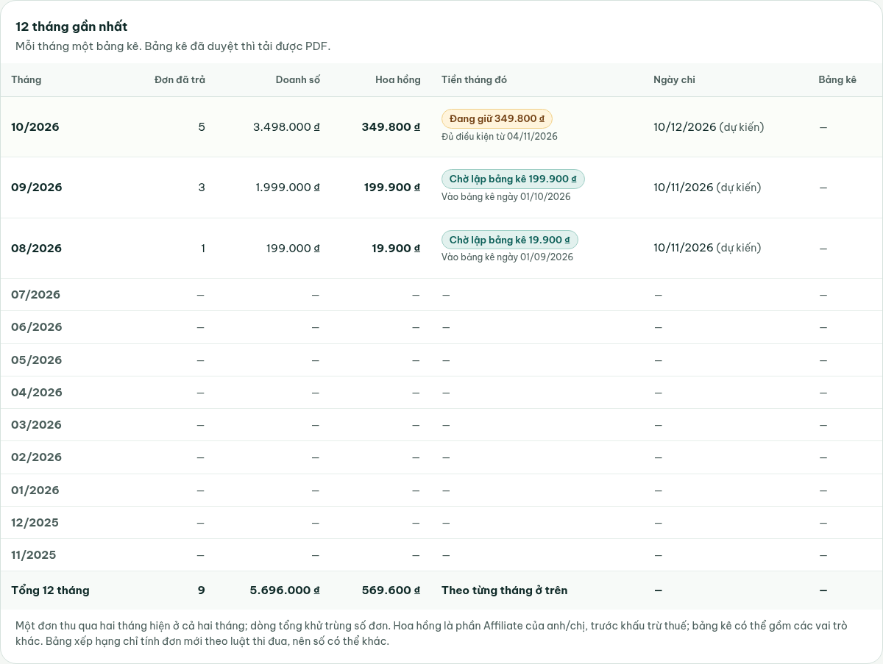This screenshot has height=664, width=883.
Task: Click the "Bảng kê" column header
Action: 837,79
